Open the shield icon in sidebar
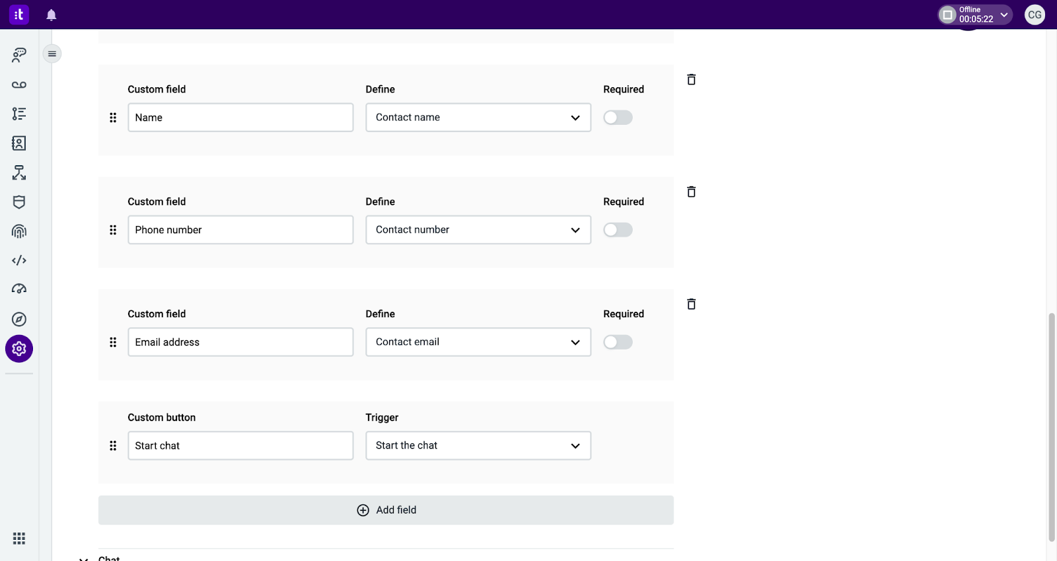1057x561 pixels. click(x=19, y=202)
